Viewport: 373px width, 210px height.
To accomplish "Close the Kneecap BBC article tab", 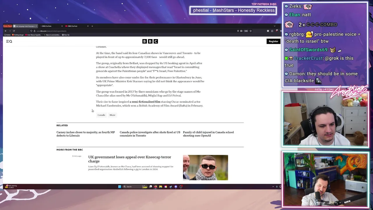I will click(36, 26).
